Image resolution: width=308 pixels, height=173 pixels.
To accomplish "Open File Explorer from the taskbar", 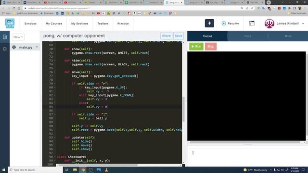I will (x=75, y=170).
